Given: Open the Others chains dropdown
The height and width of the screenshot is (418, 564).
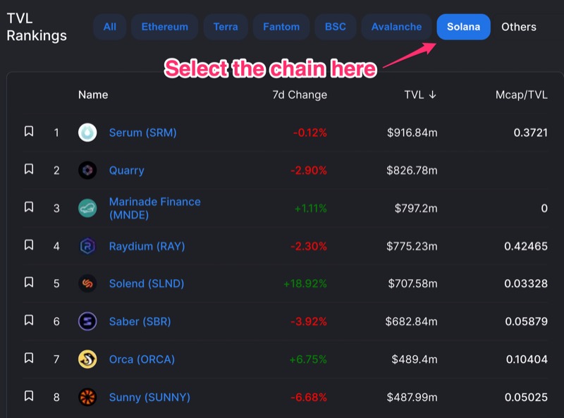Looking at the screenshot, I should 519,27.
